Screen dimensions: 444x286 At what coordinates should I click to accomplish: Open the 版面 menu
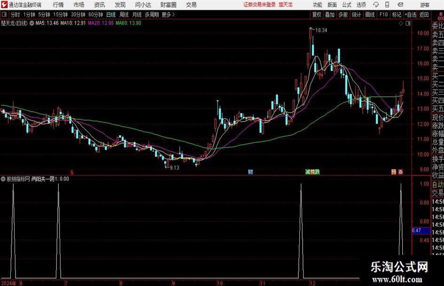[332, 5]
